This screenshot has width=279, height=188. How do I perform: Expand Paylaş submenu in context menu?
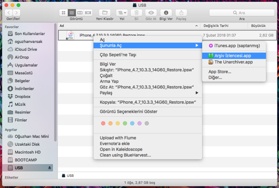click(147, 93)
